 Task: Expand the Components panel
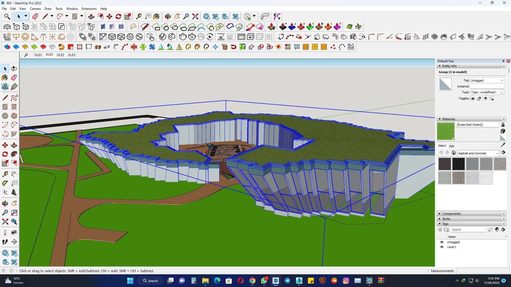coord(451,214)
